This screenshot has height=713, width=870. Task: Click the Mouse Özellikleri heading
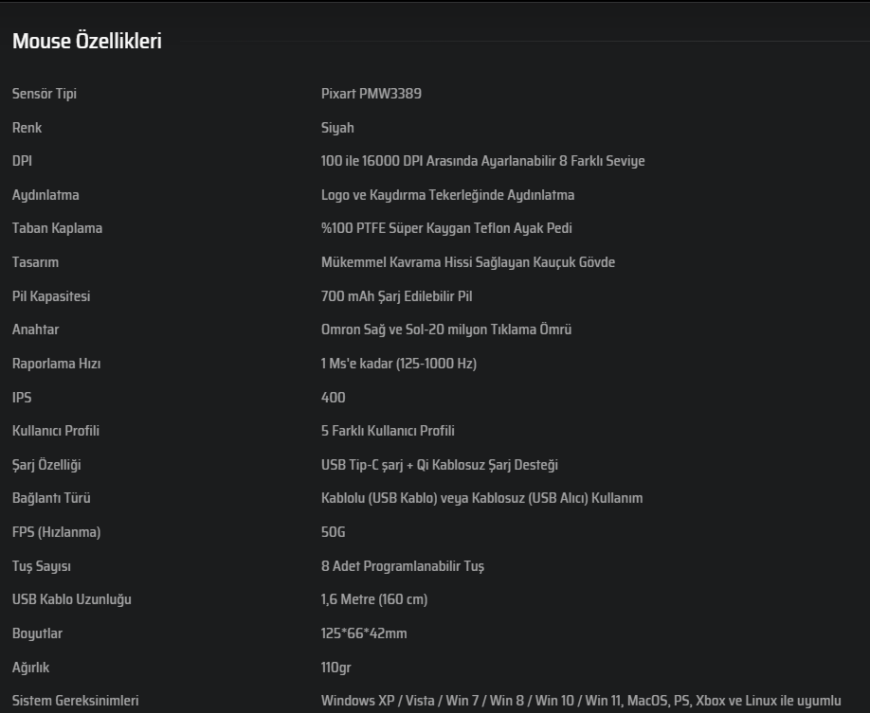coord(86,42)
